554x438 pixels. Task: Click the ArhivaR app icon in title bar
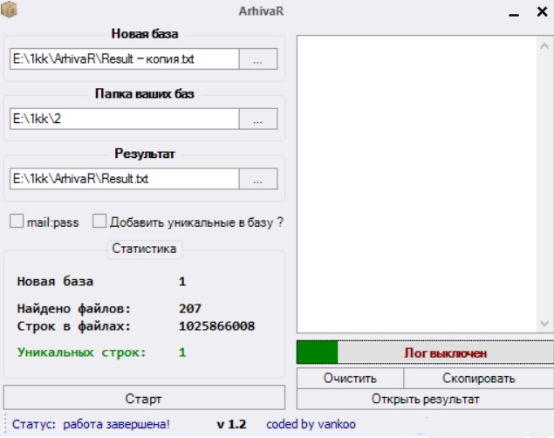[11, 11]
